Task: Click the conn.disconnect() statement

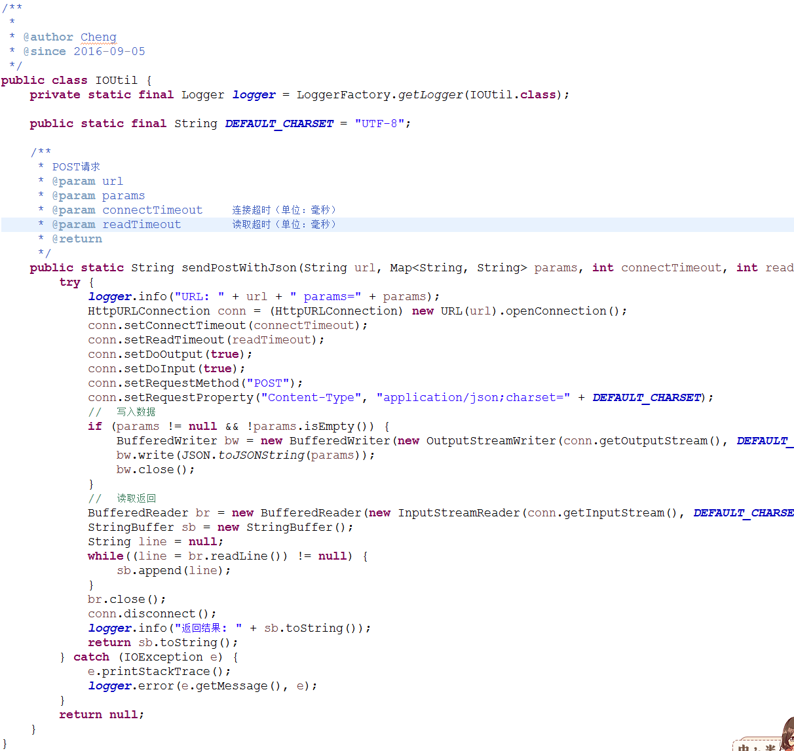Action: coord(152,614)
